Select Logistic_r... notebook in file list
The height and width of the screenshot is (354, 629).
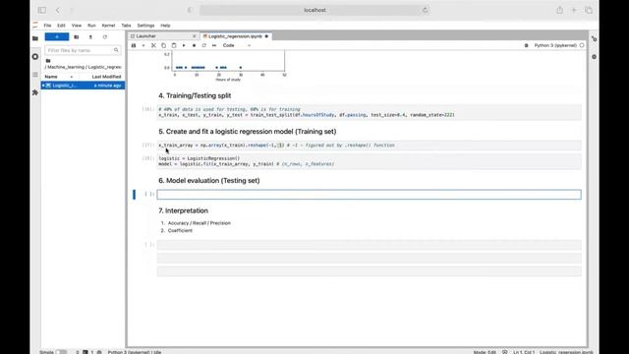(83, 86)
